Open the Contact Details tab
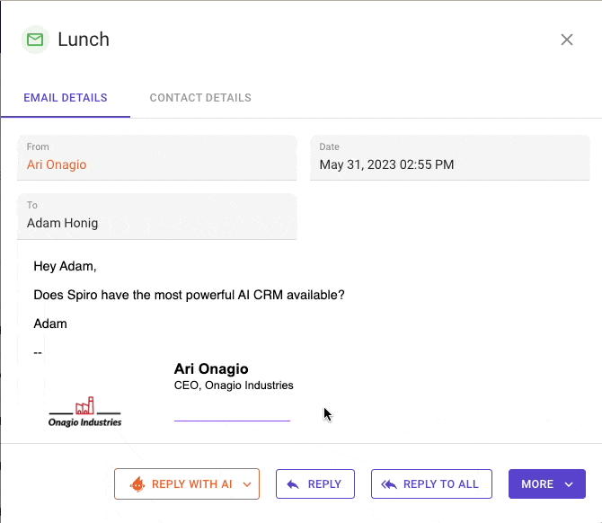The width and height of the screenshot is (602, 523). point(200,98)
